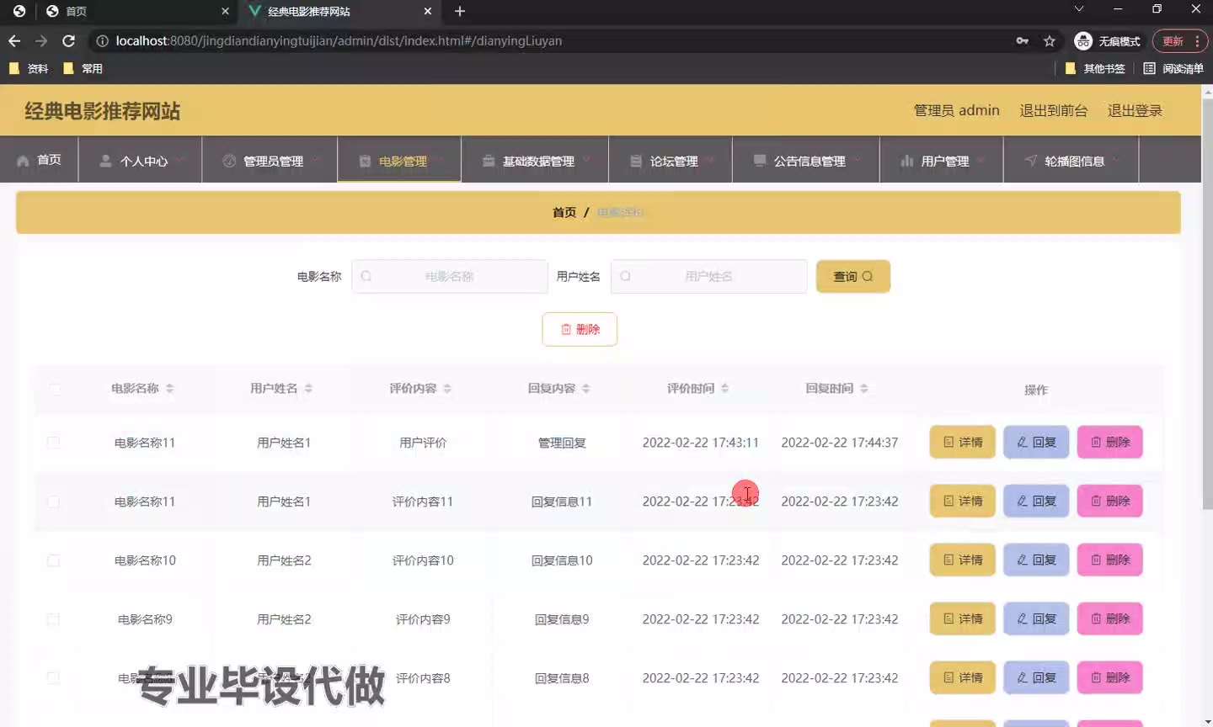Check the row with 评价内容10
The width and height of the screenshot is (1213, 727).
point(53,560)
